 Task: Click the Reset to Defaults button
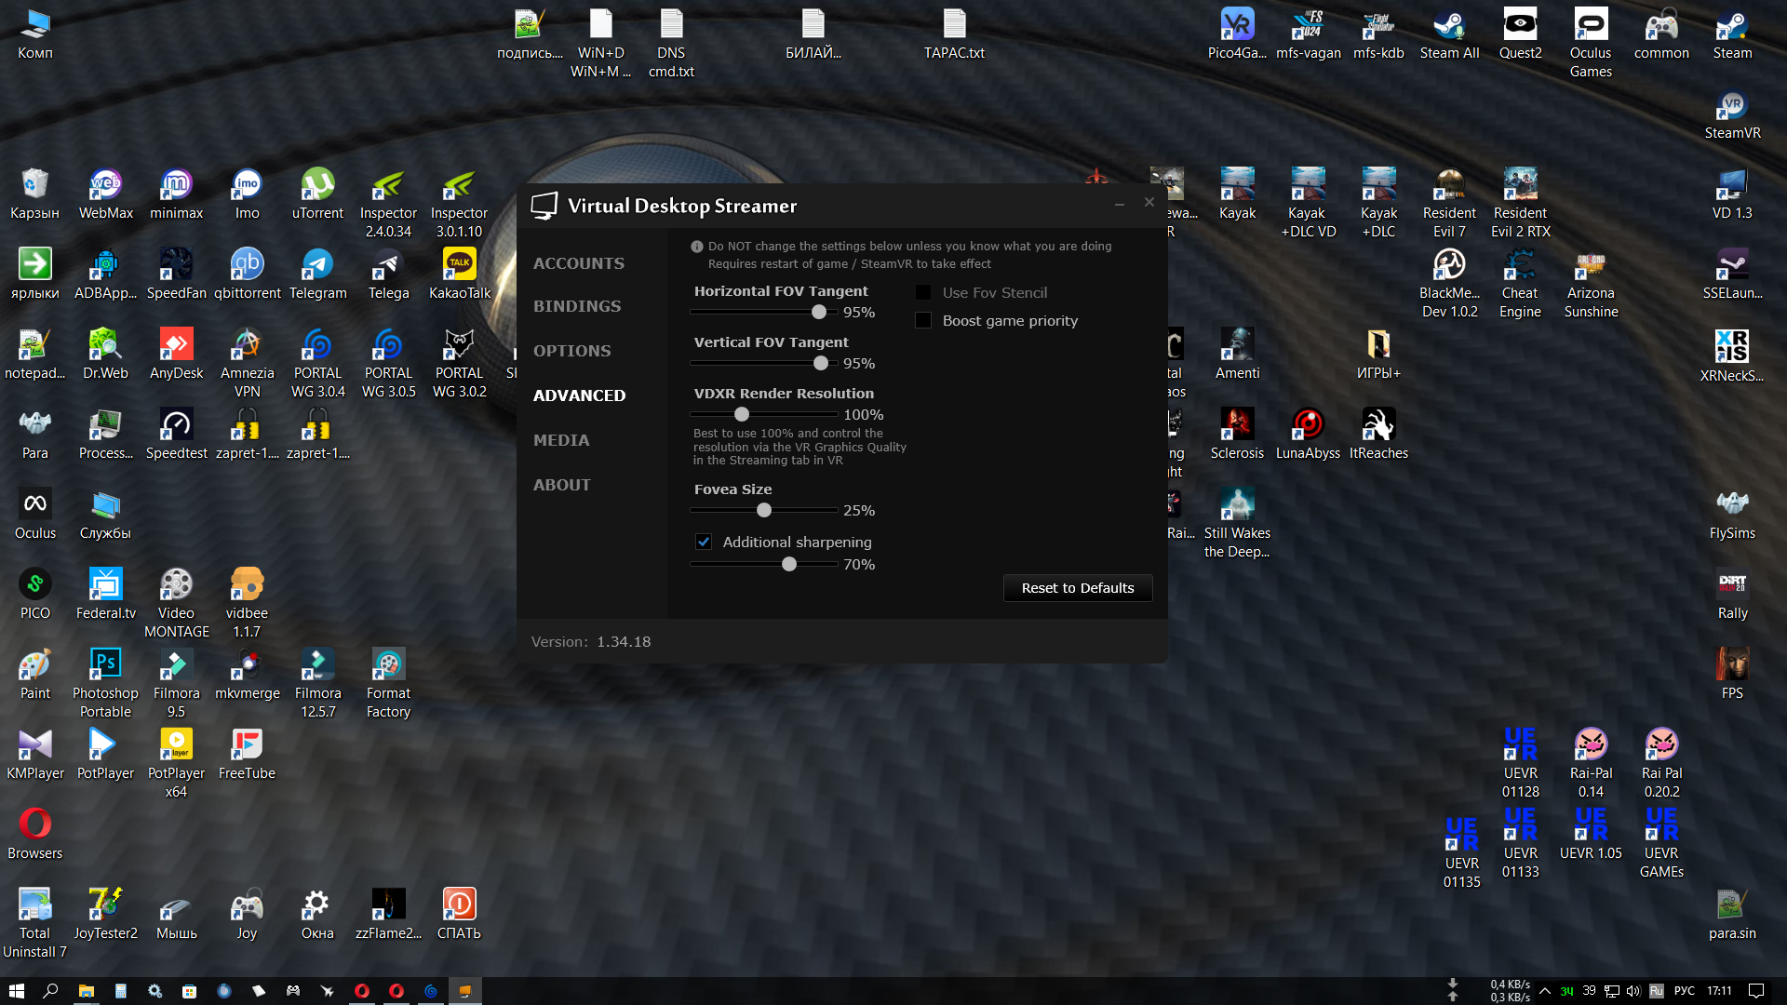[1077, 588]
